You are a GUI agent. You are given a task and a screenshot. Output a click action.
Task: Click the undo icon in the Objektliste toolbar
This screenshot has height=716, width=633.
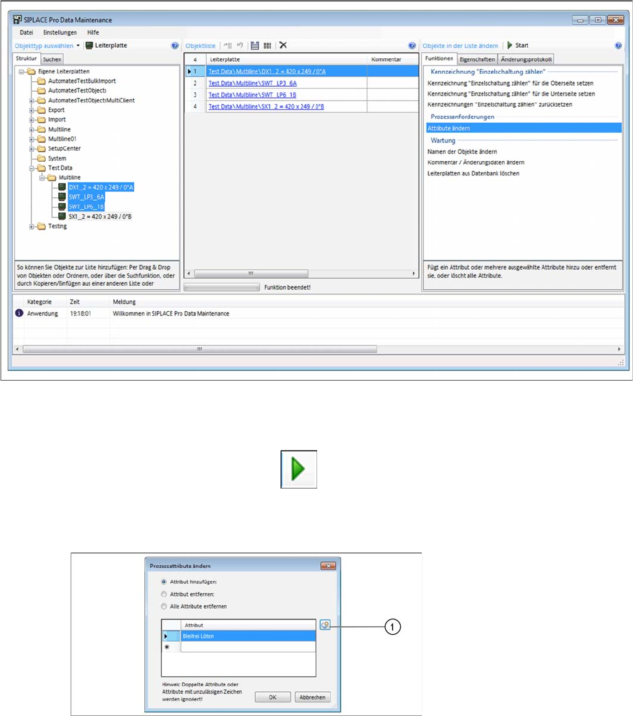[x=240, y=45]
